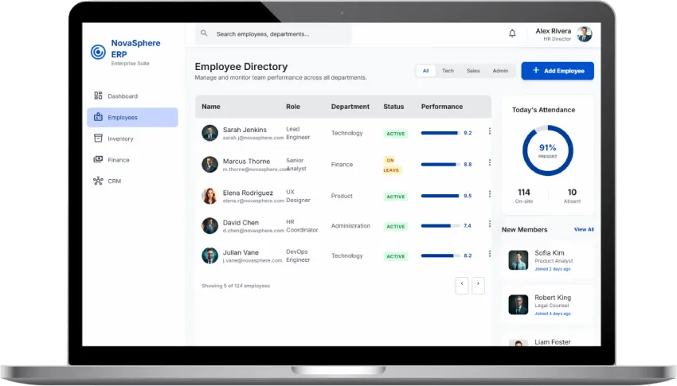Click Alex Rivera name in header
This screenshot has height=386, width=677.
click(x=553, y=31)
